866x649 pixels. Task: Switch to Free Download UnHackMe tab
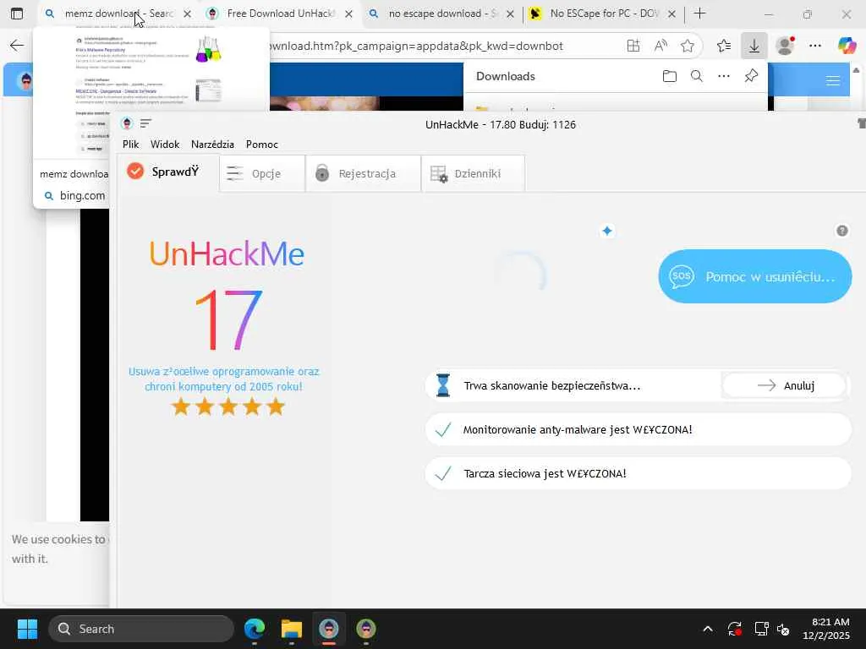pos(279,14)
